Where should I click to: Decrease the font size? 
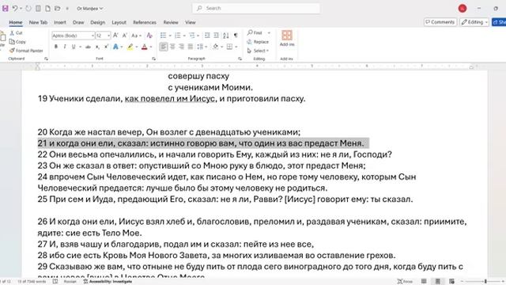pyautogui.click(x=125, y=35)
